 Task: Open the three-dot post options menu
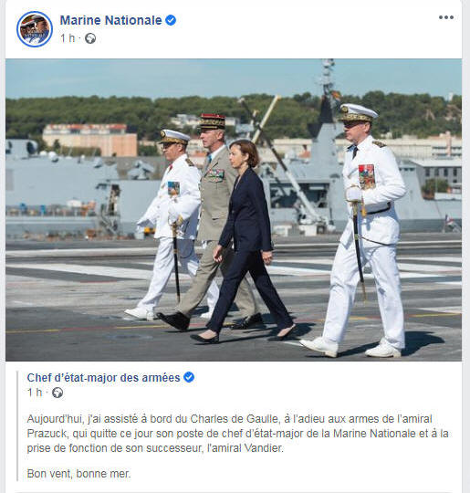446,17
